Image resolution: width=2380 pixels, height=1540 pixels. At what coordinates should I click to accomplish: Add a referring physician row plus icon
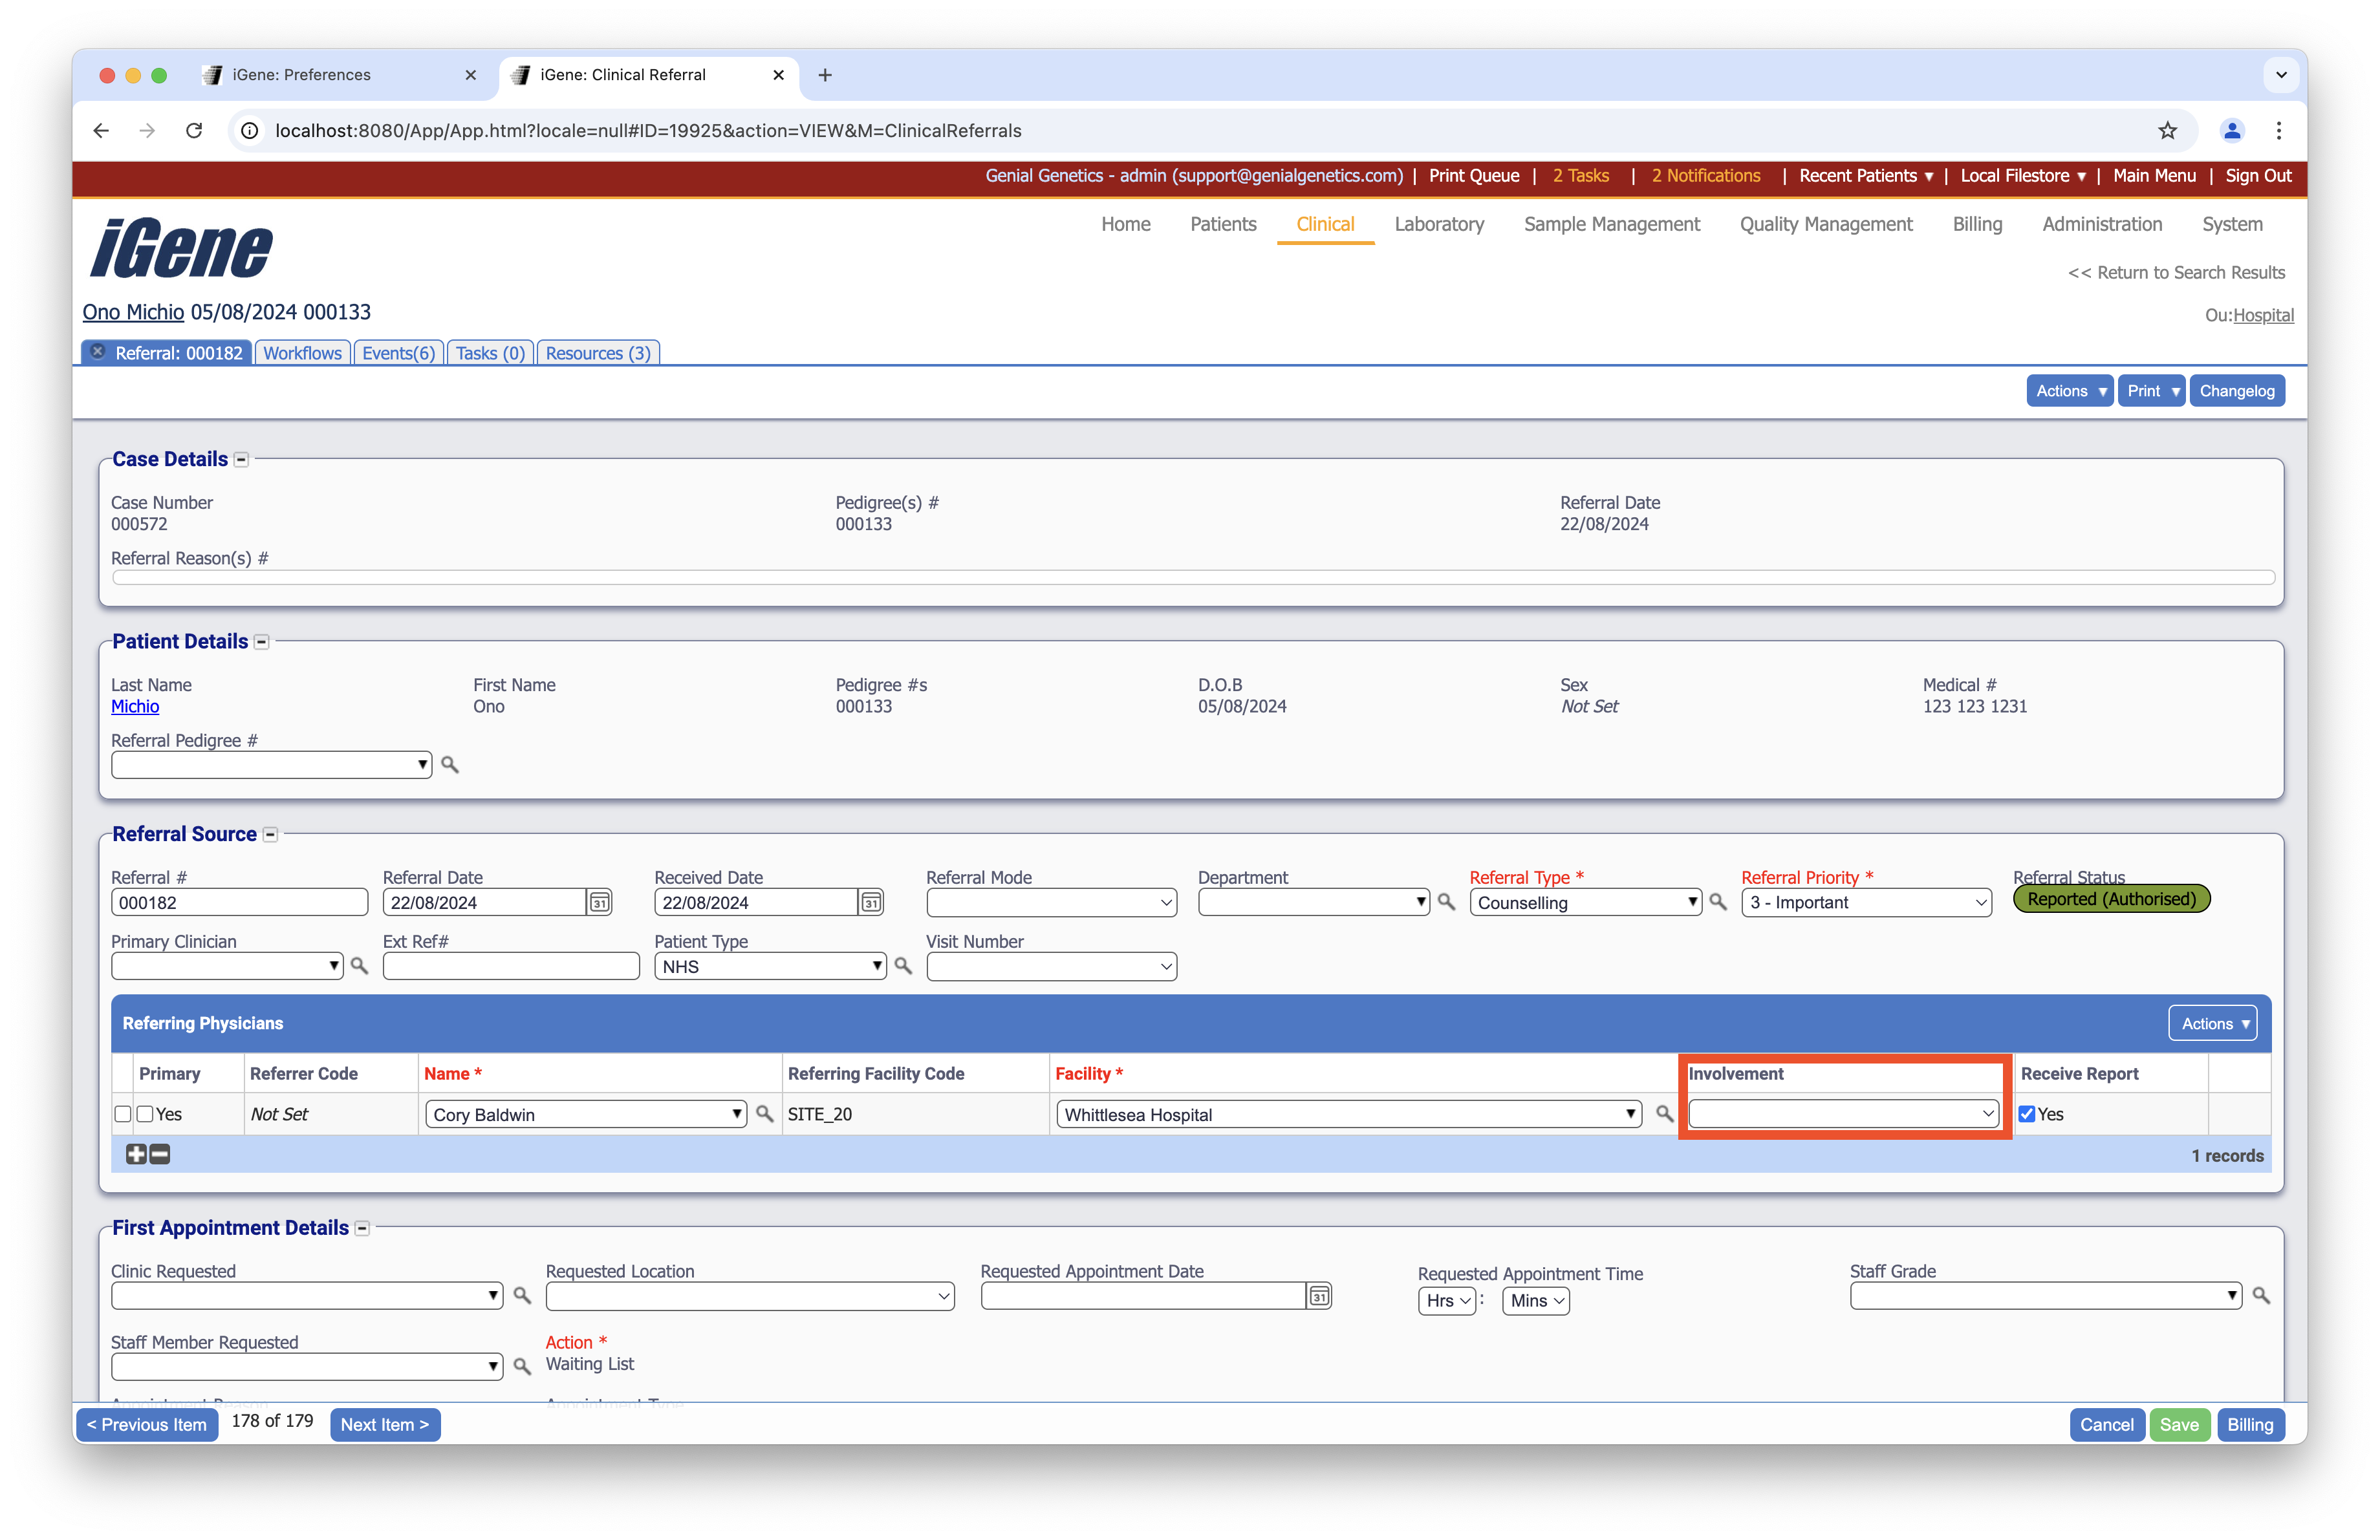pos(137,1154)
